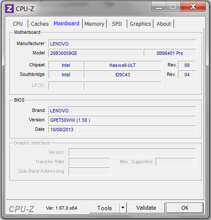Open the Caches tab
The image size is (211, 220).
tap(39, 24)
